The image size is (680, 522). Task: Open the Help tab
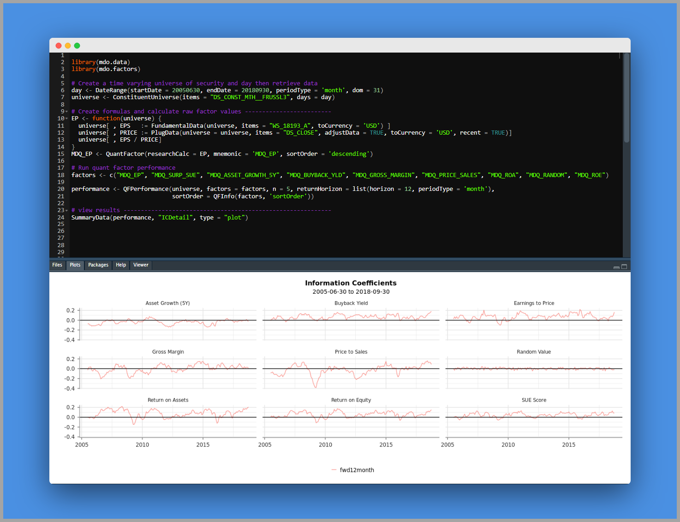121,265
